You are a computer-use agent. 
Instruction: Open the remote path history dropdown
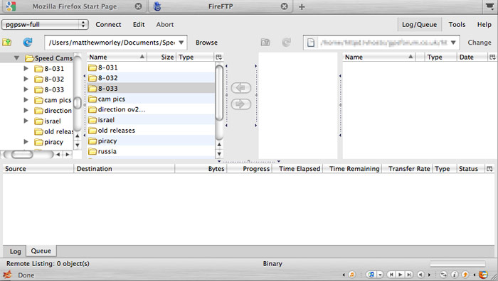454,43
